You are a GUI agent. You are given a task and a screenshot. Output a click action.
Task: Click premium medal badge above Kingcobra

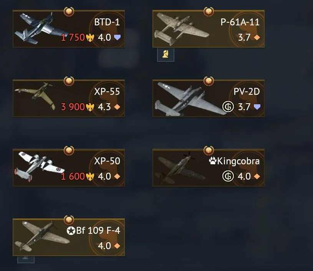click(x=209, y=150)
